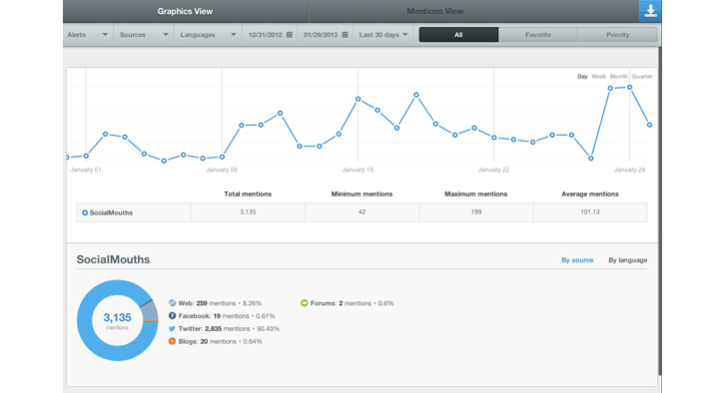Show breakdown By language

627,260
